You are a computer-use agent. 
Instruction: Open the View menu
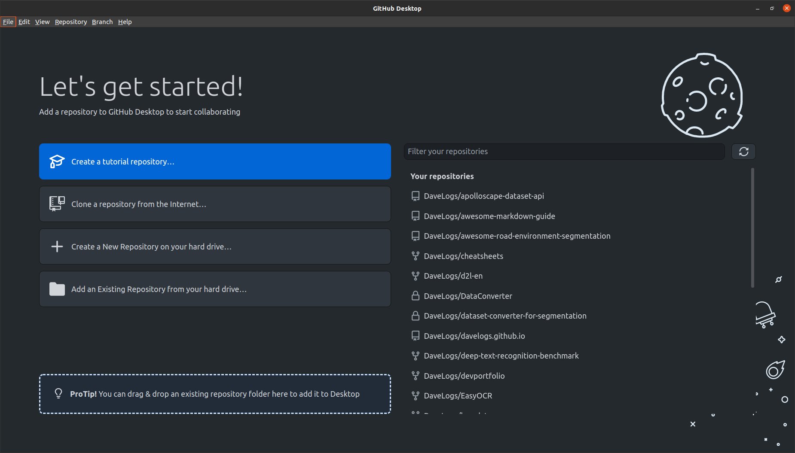pyautogui.click(x=42, y=22)
